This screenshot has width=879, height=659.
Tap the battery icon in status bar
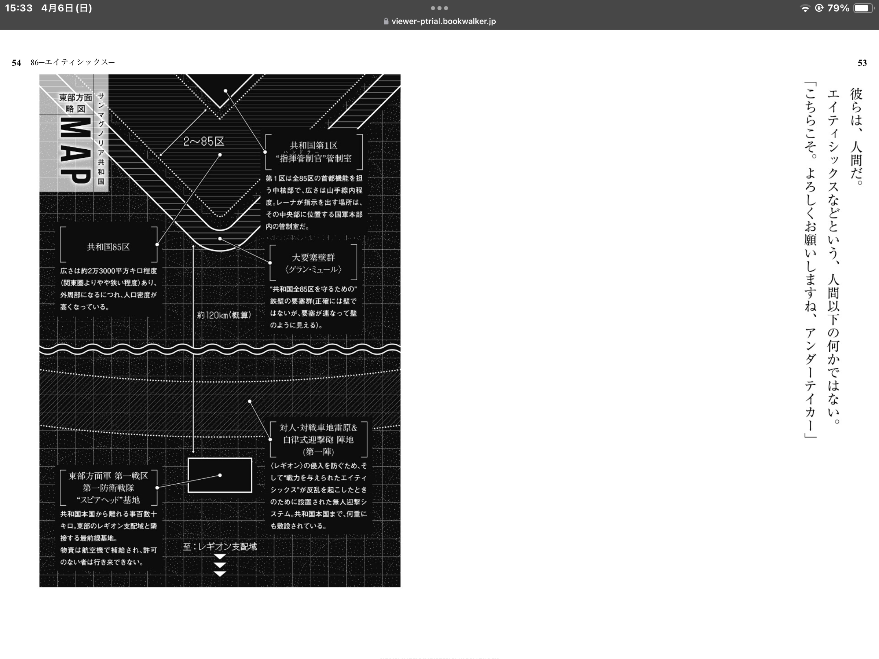(863, 8)
